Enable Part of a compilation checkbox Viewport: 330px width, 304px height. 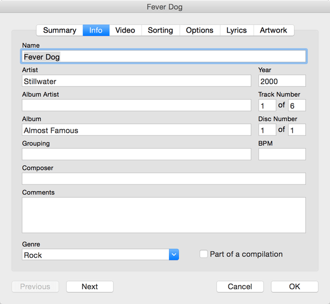pos(204,254)
